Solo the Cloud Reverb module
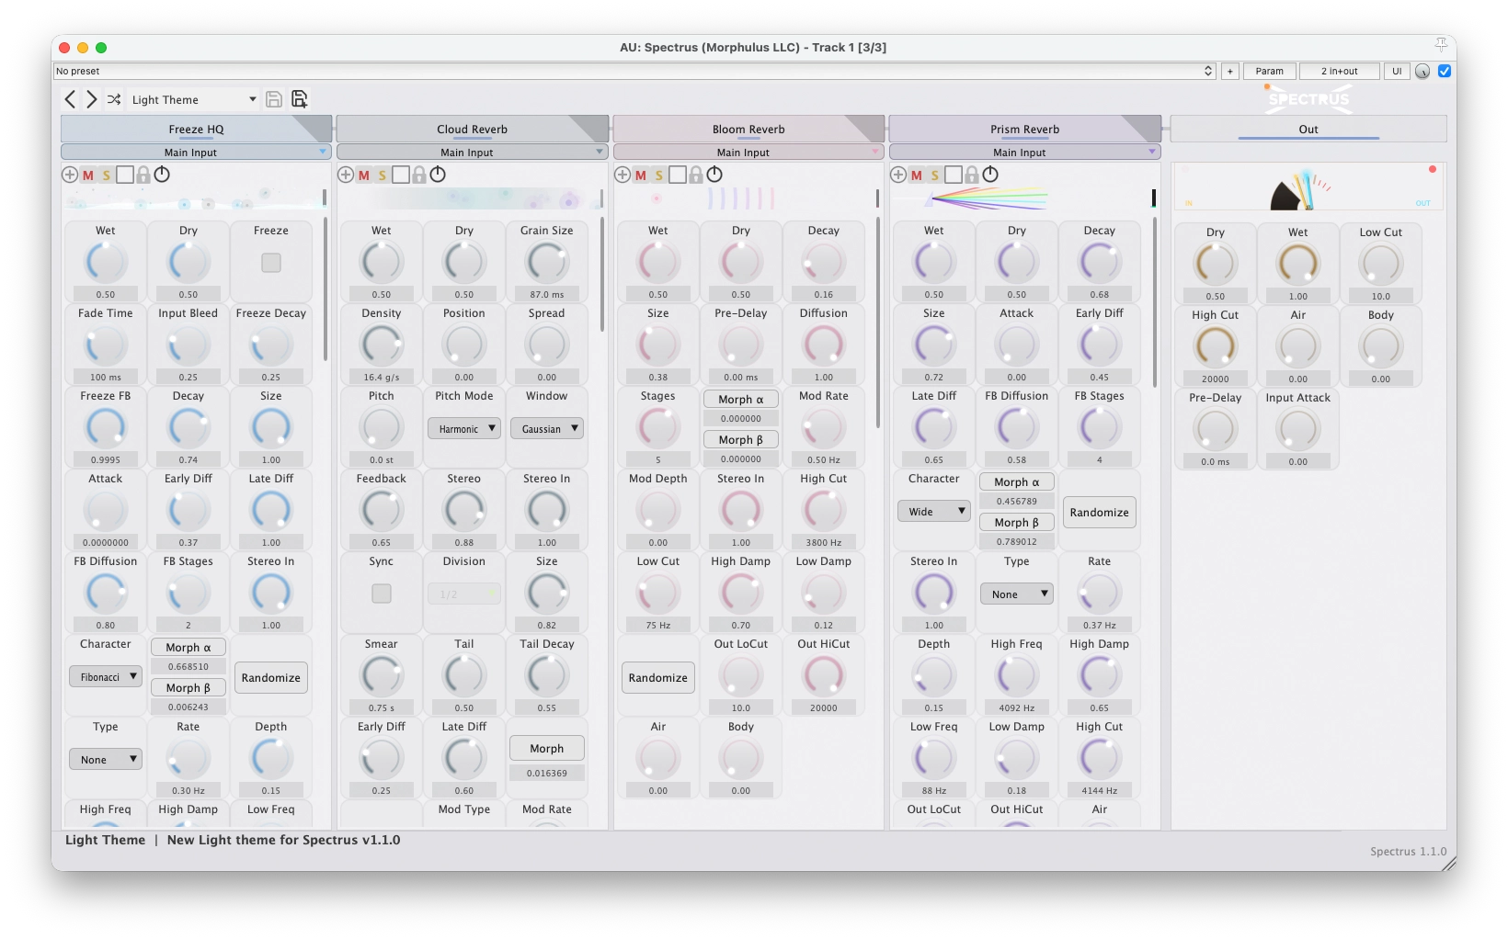 tap(383, 175)
